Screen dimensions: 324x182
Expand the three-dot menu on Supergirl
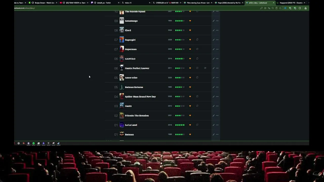pos(217,40)
